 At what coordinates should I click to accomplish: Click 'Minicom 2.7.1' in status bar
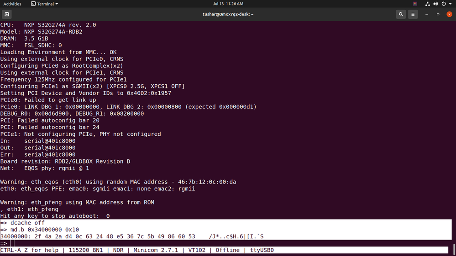tap(156, 250)
